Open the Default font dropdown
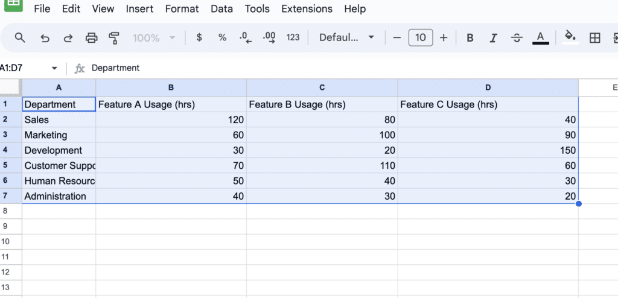618x298 pixels. (x=346, y=37)
